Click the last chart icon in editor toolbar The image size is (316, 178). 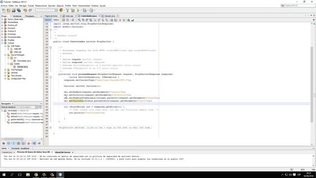pos(132,20)
